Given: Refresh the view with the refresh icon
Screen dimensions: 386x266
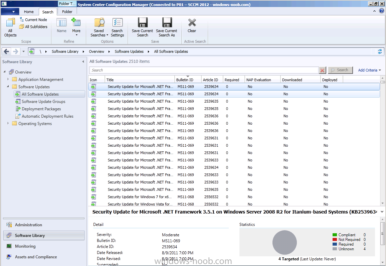Looking at the screenshot, I should tap(380, 51).
